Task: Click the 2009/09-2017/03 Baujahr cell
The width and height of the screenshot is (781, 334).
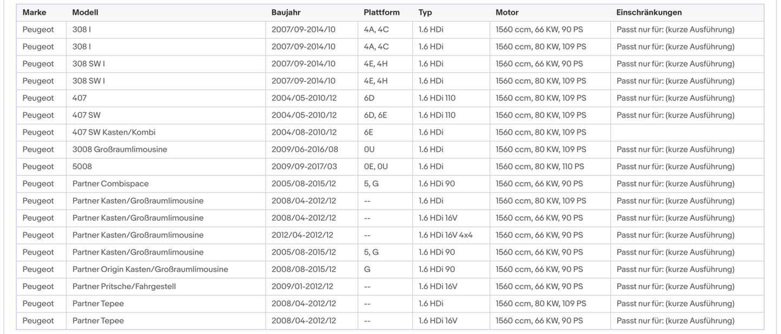Action: pyautogui.click(x=305, y=167)
